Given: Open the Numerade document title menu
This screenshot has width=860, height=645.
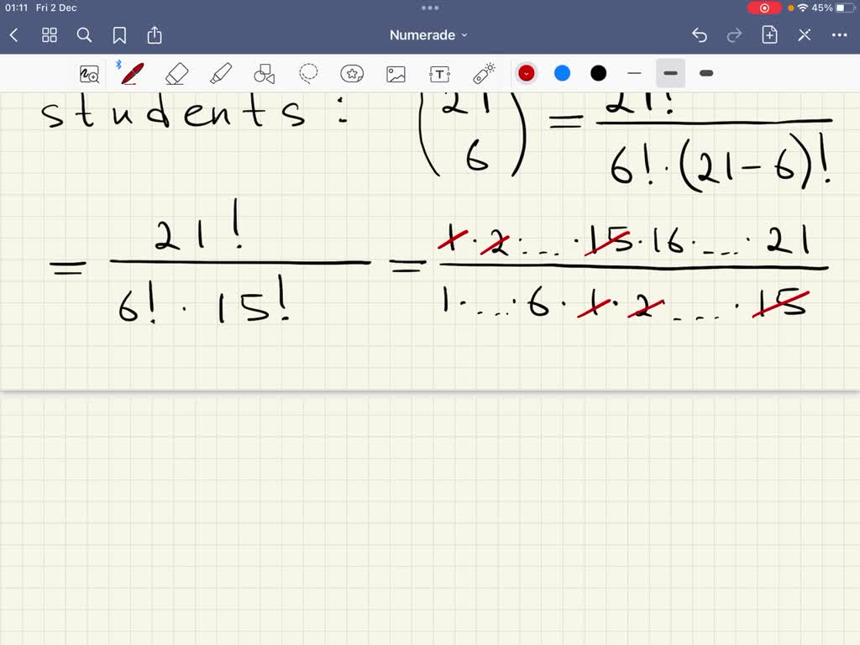Looking at the screenshot, I should click(x=428, y=34).
